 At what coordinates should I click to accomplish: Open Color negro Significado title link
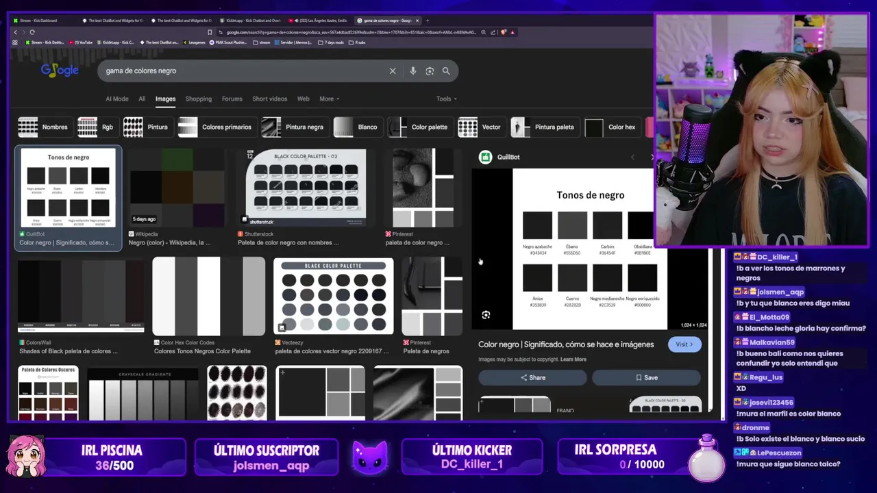pyautogui.click(x=566, y=344)
